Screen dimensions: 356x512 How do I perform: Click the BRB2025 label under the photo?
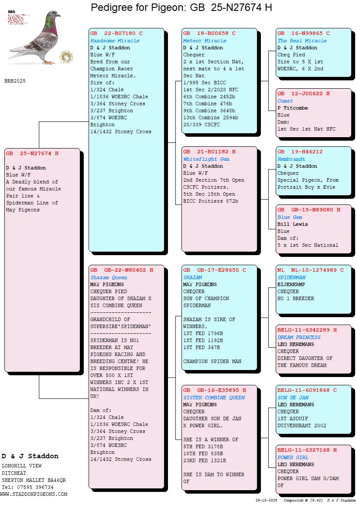tap(15, 81)
